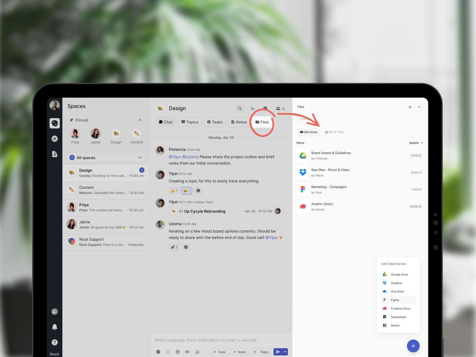
Task: Switch to the Rock Files tab
Action: [335, 132]
